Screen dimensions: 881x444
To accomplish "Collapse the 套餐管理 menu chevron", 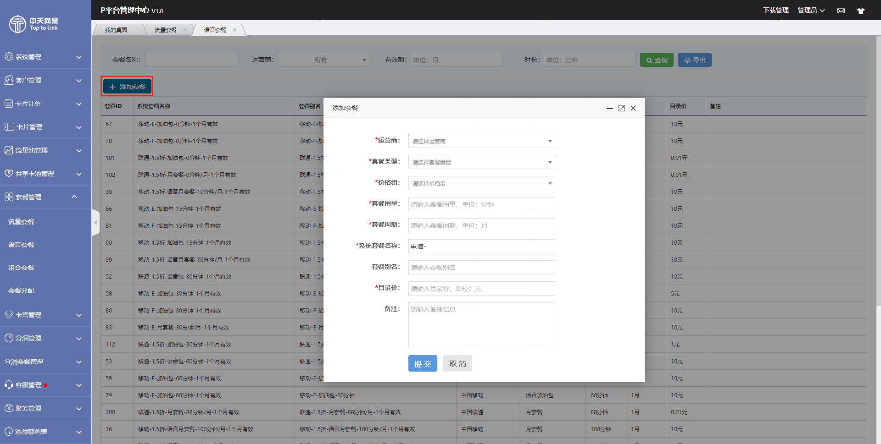I will (x=74, y=197).
